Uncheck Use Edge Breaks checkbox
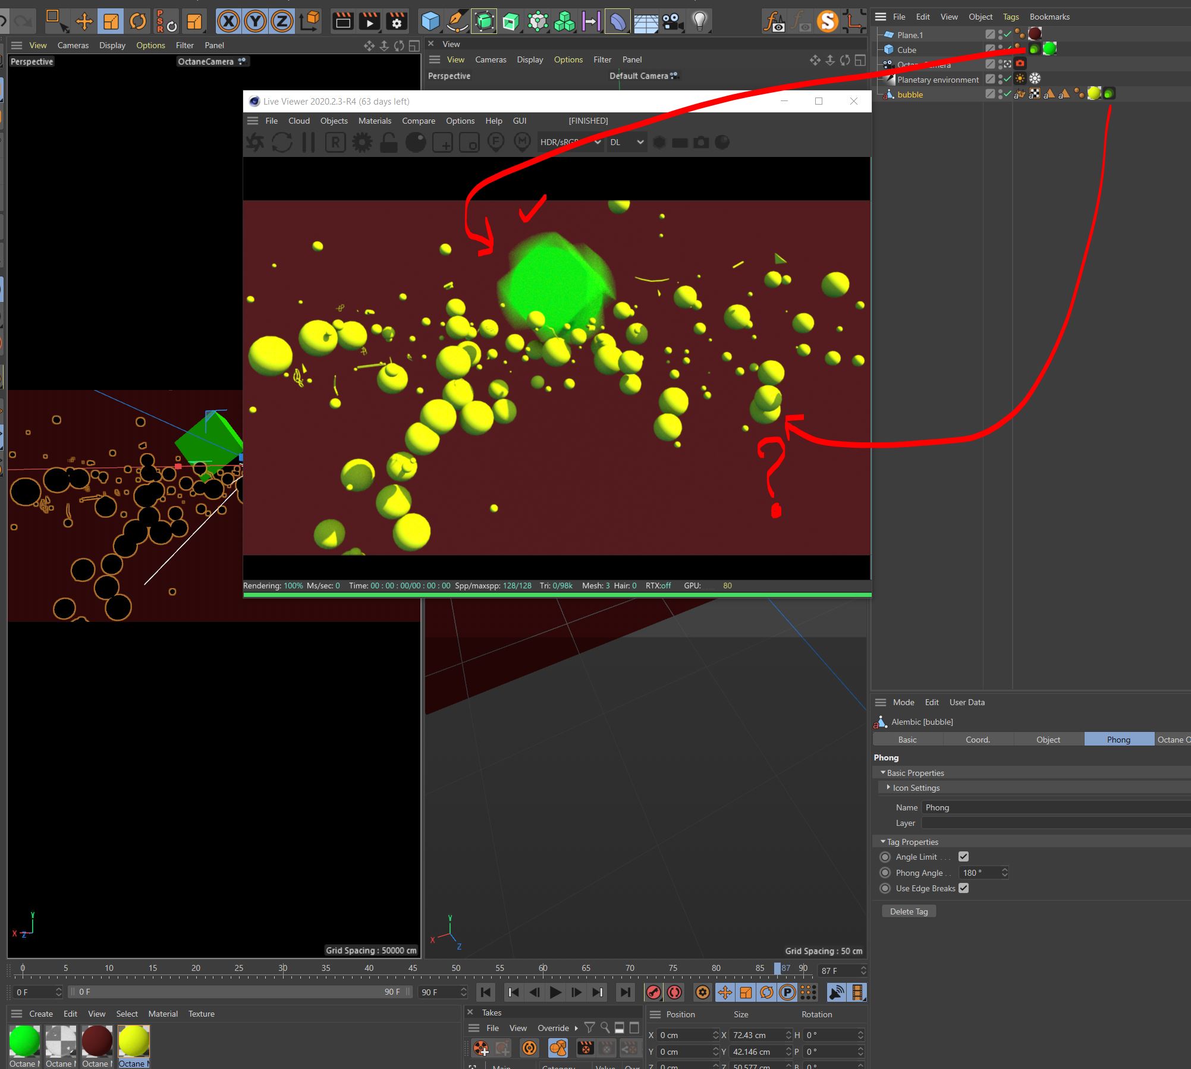Screen dimensions: 1191x1069 click(963, 888)
